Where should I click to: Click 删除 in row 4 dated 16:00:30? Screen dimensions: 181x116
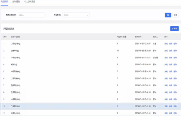175,64
